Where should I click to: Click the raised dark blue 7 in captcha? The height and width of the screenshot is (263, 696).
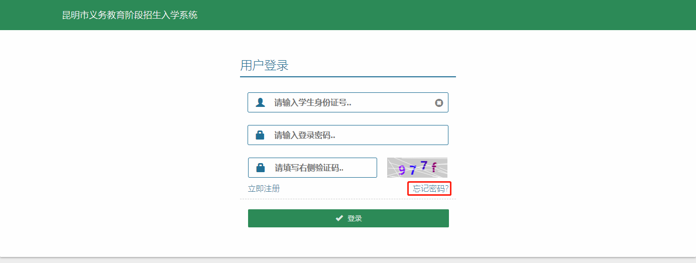point(424,165)
